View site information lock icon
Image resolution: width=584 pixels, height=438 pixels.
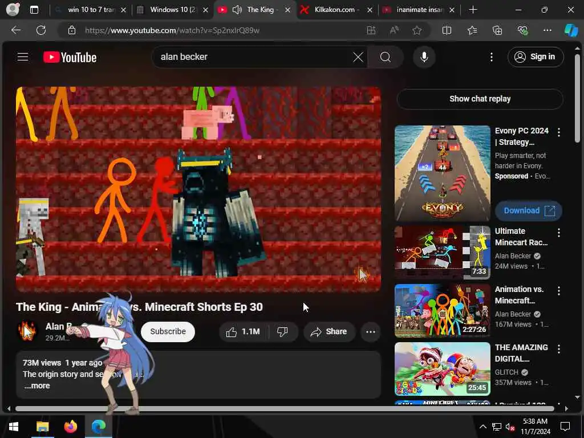click(71, 30)
